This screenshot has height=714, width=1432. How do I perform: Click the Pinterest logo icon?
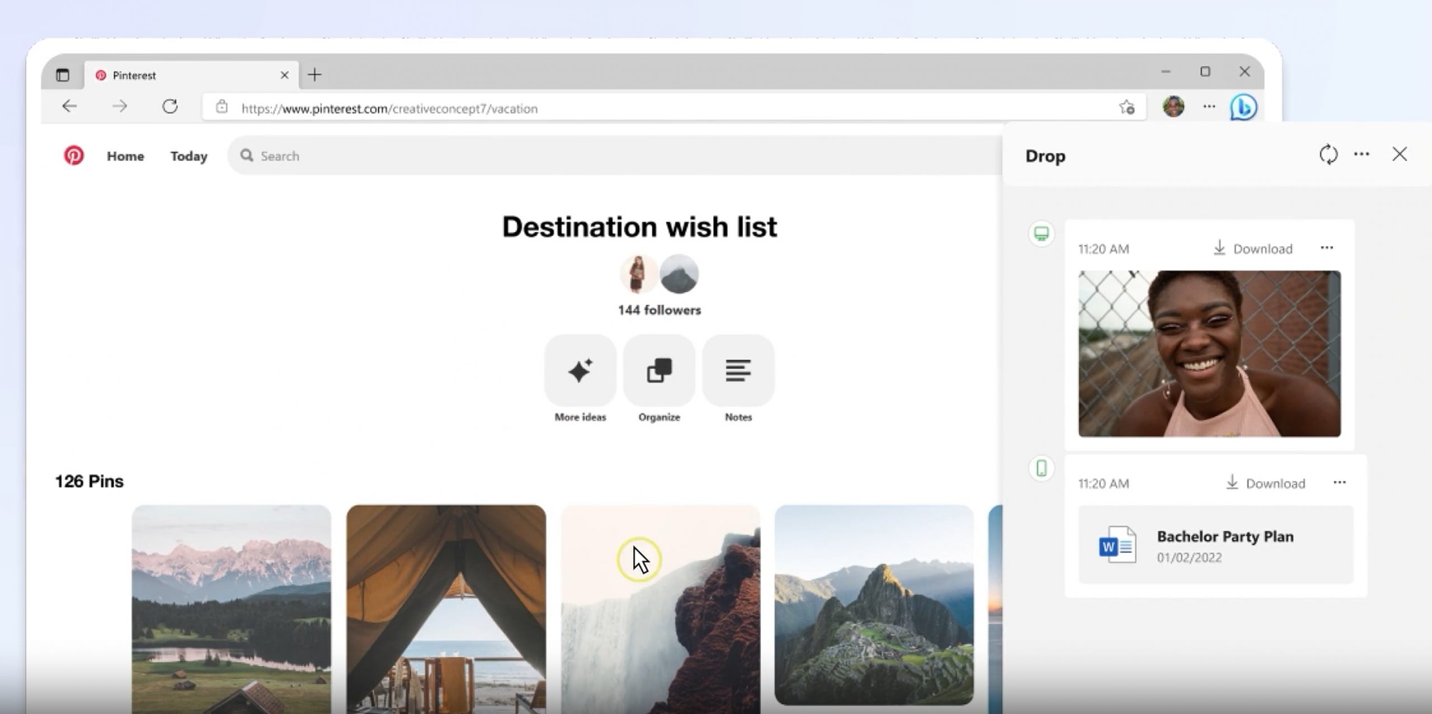73,156
